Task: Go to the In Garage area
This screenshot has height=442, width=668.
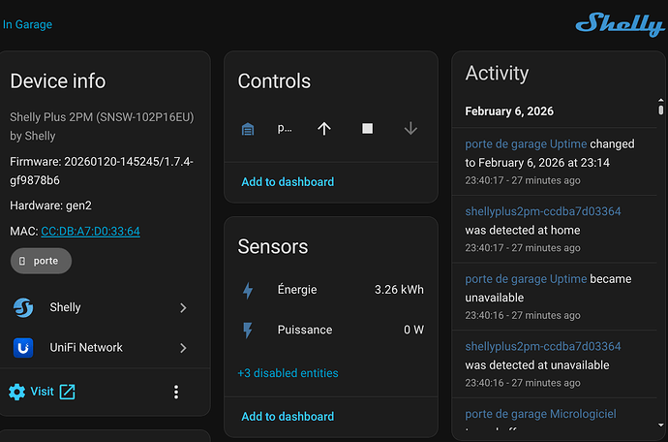Action: coord(27,24)
